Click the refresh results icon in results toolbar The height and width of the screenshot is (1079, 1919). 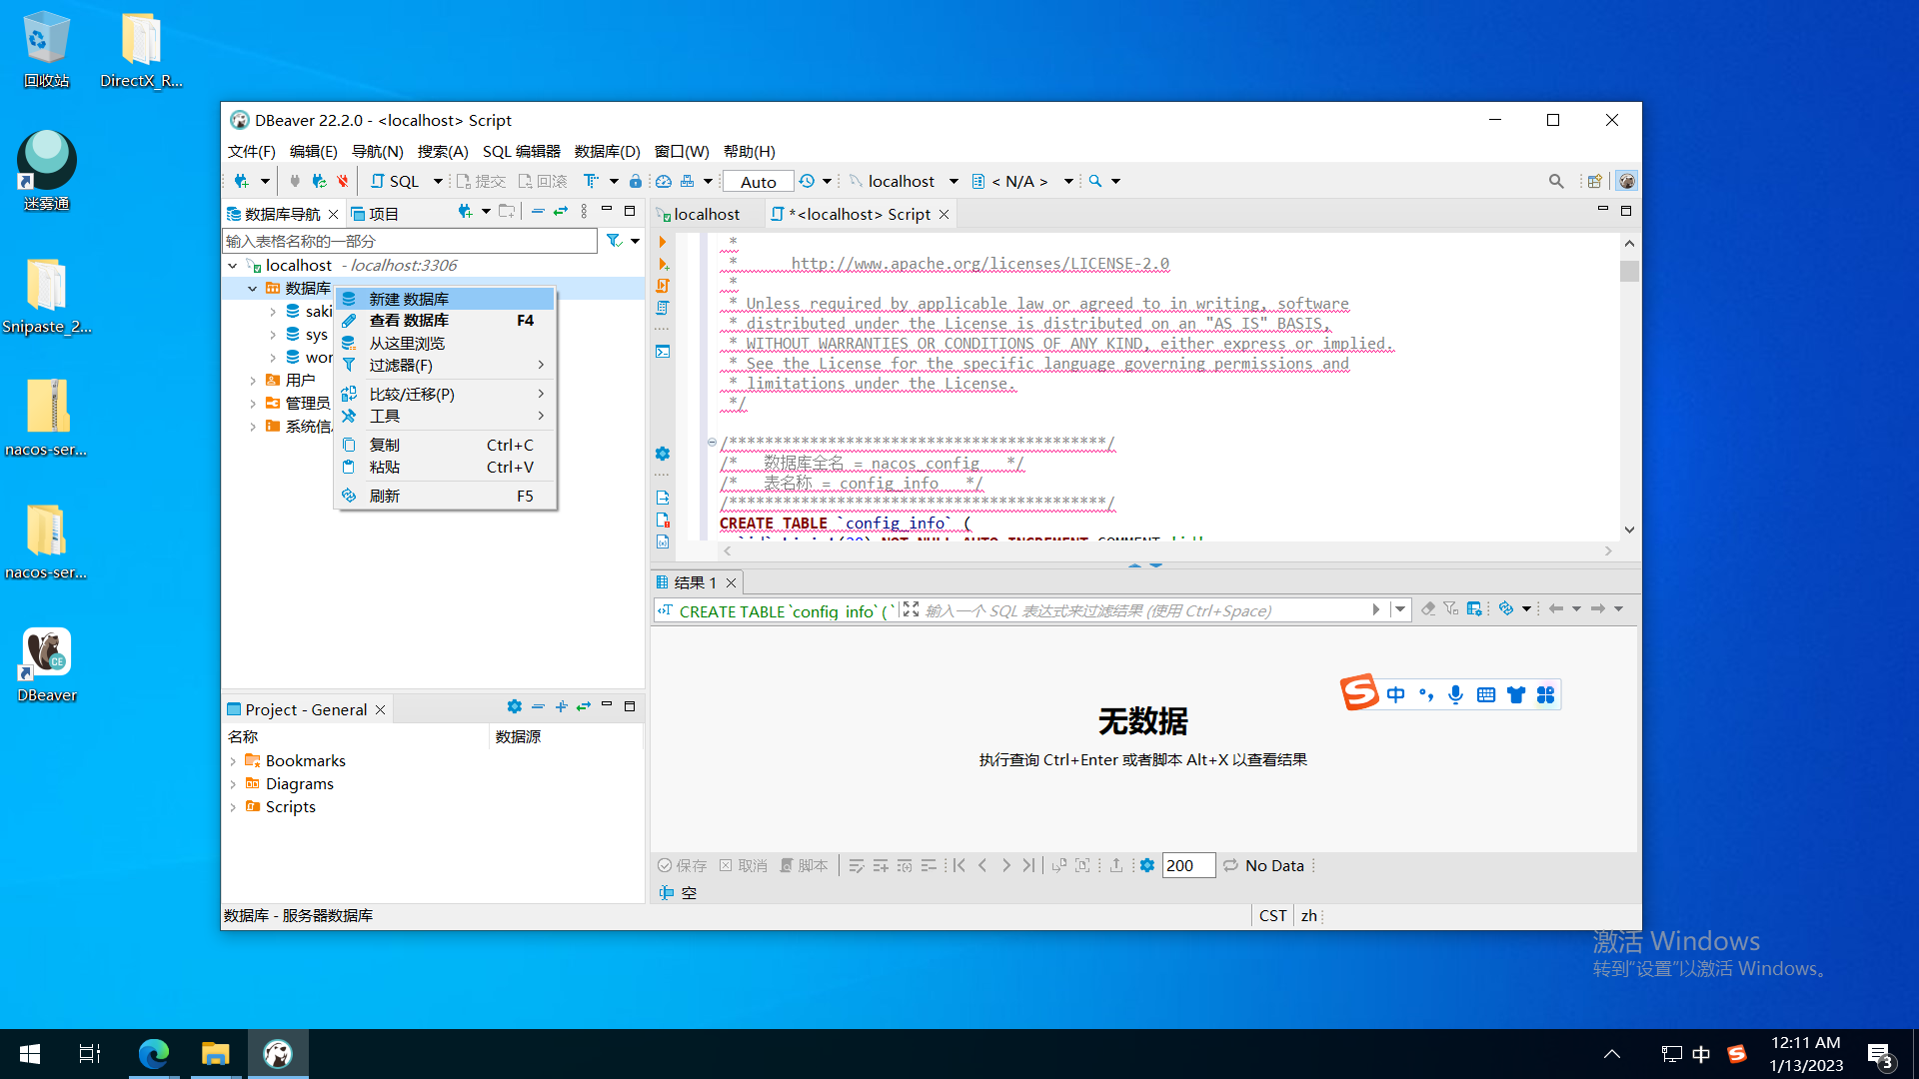pyautogui.click(x=1506, y=608)
